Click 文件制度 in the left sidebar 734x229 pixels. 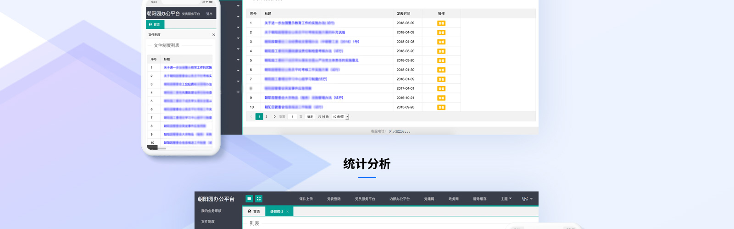tap(208, 222)
